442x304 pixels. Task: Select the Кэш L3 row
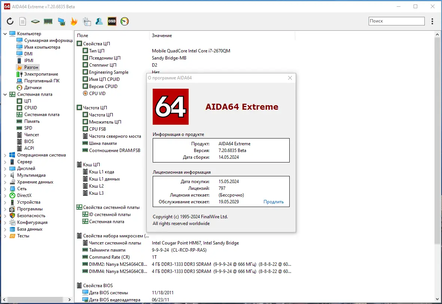click(x=114, y=193)
